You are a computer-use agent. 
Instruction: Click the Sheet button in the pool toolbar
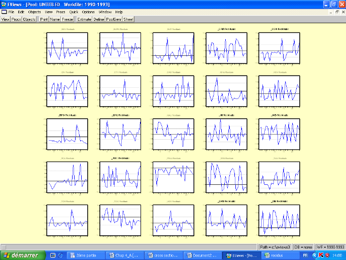click(129, 19)
